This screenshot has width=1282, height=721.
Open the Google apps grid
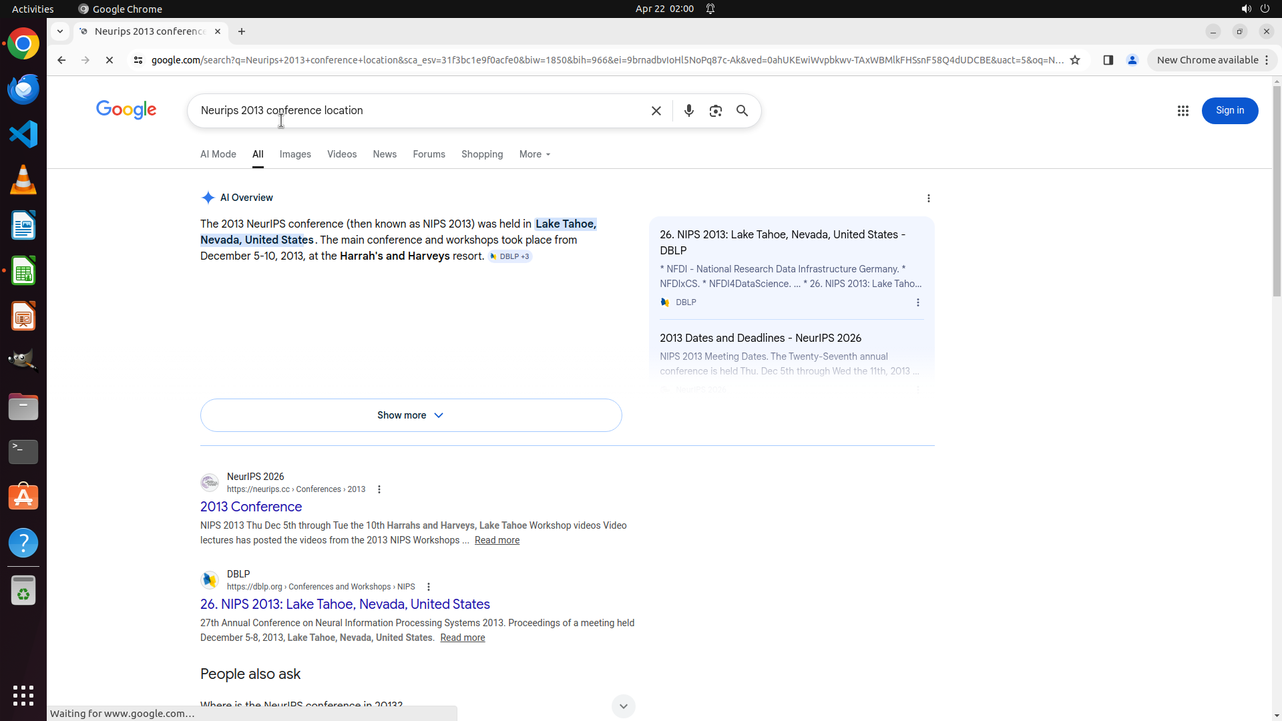[1183, 111]
